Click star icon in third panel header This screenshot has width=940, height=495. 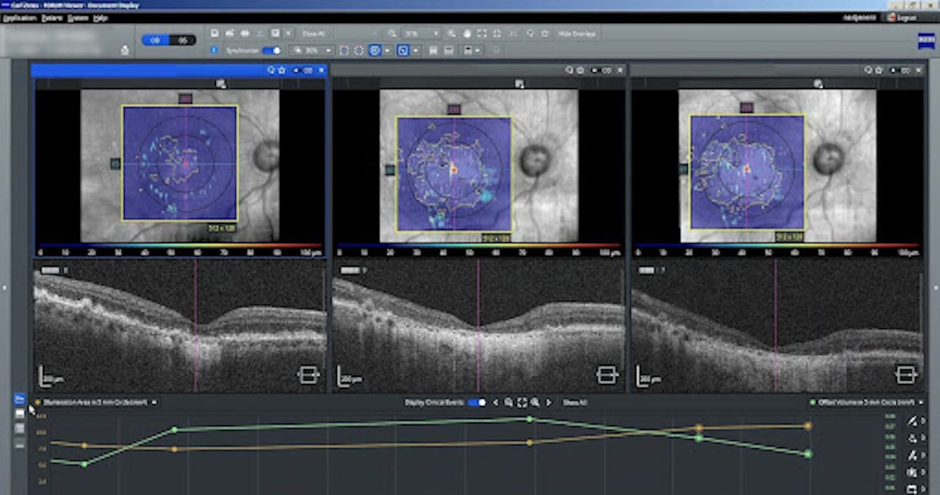(x=879, y=70)
